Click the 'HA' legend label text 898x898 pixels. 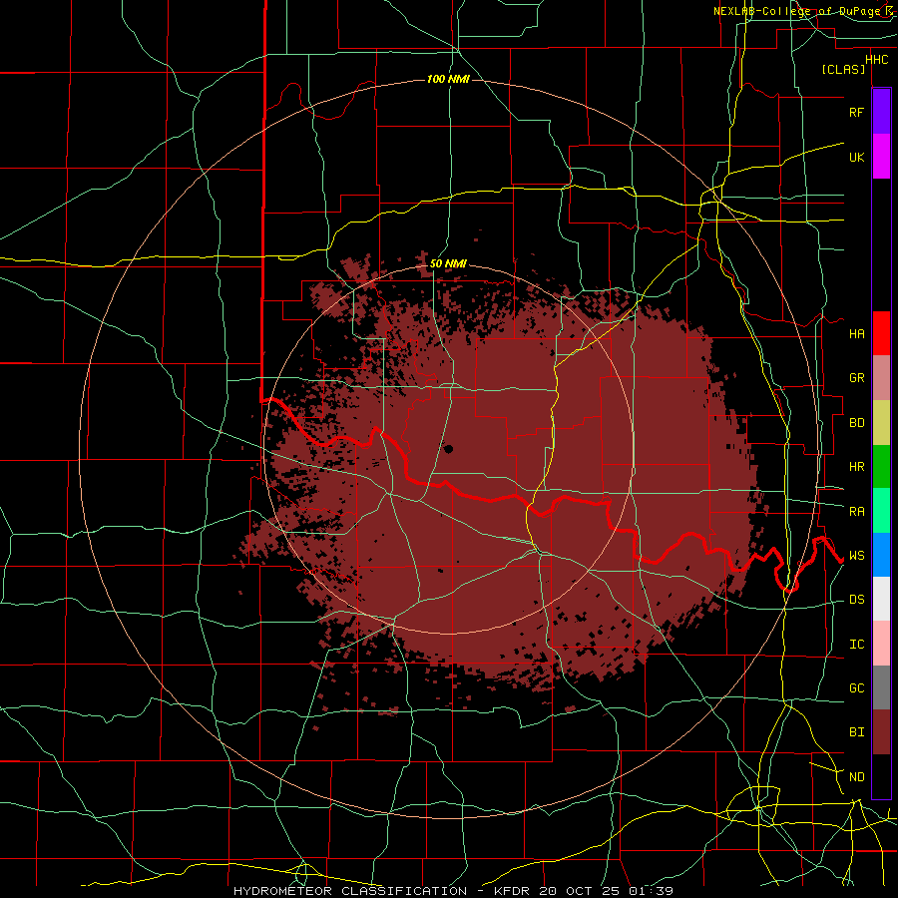(856, 334)
